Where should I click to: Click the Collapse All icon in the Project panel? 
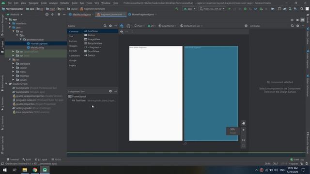tap(52, 14)
